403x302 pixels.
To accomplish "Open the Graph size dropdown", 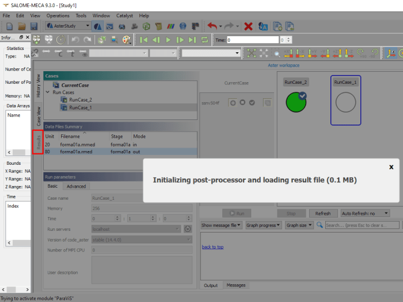I will [299, 225].
